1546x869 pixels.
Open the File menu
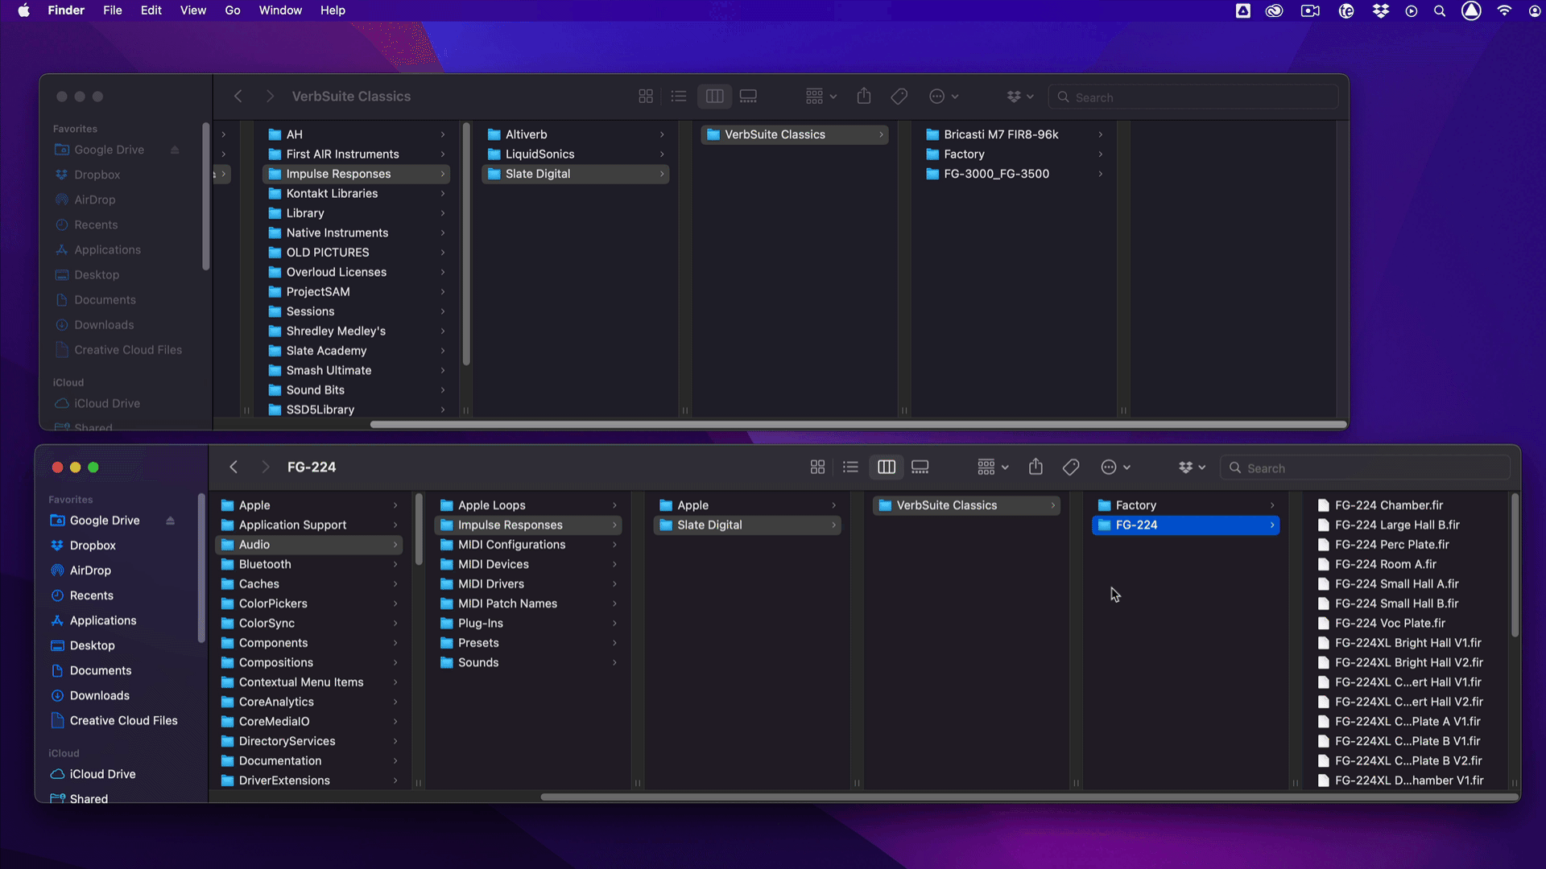(x=113, y=10)
